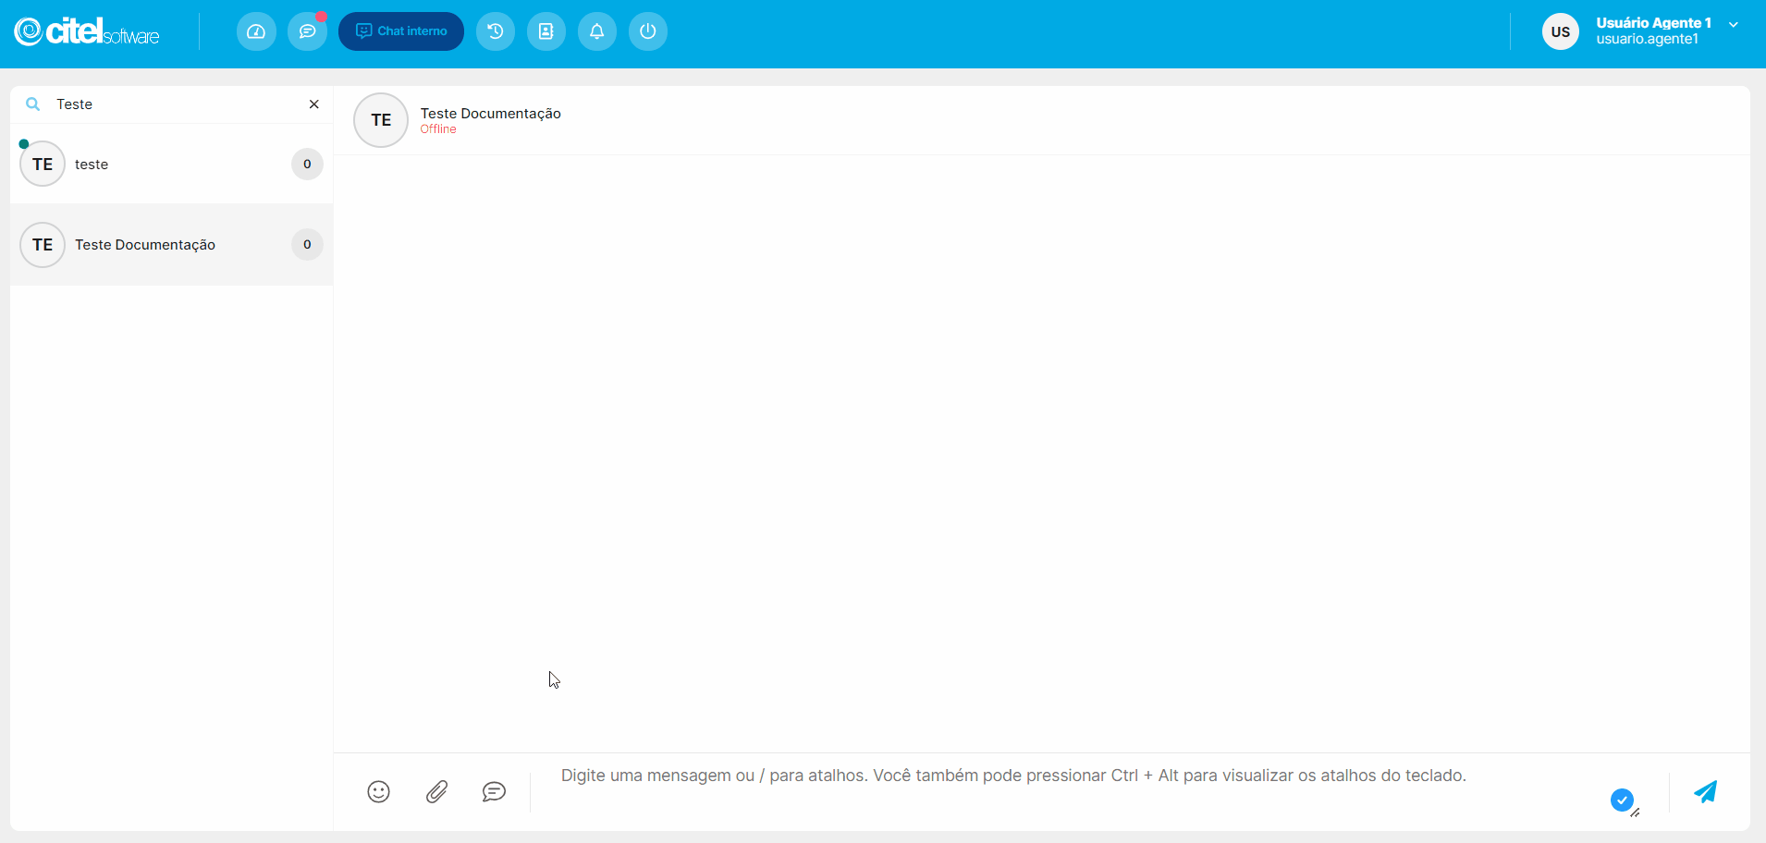Click the Citel Software logo
1766x843 pixels.
click(x=87, y=31)
